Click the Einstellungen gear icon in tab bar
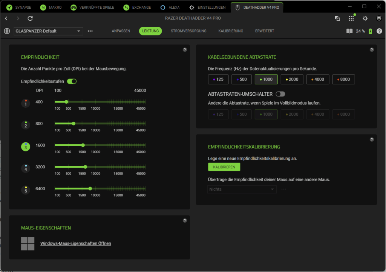Viewport: 386px width, 272px height. [192, 8]
